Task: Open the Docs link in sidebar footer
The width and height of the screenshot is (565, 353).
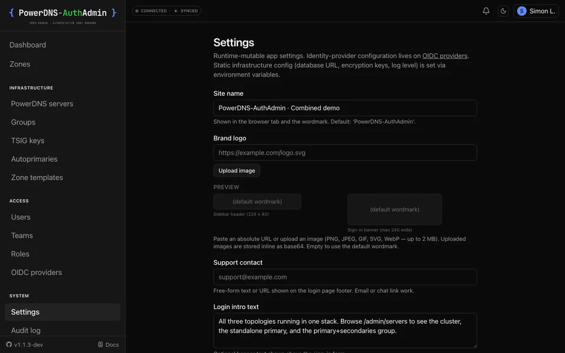Action: 108,345
